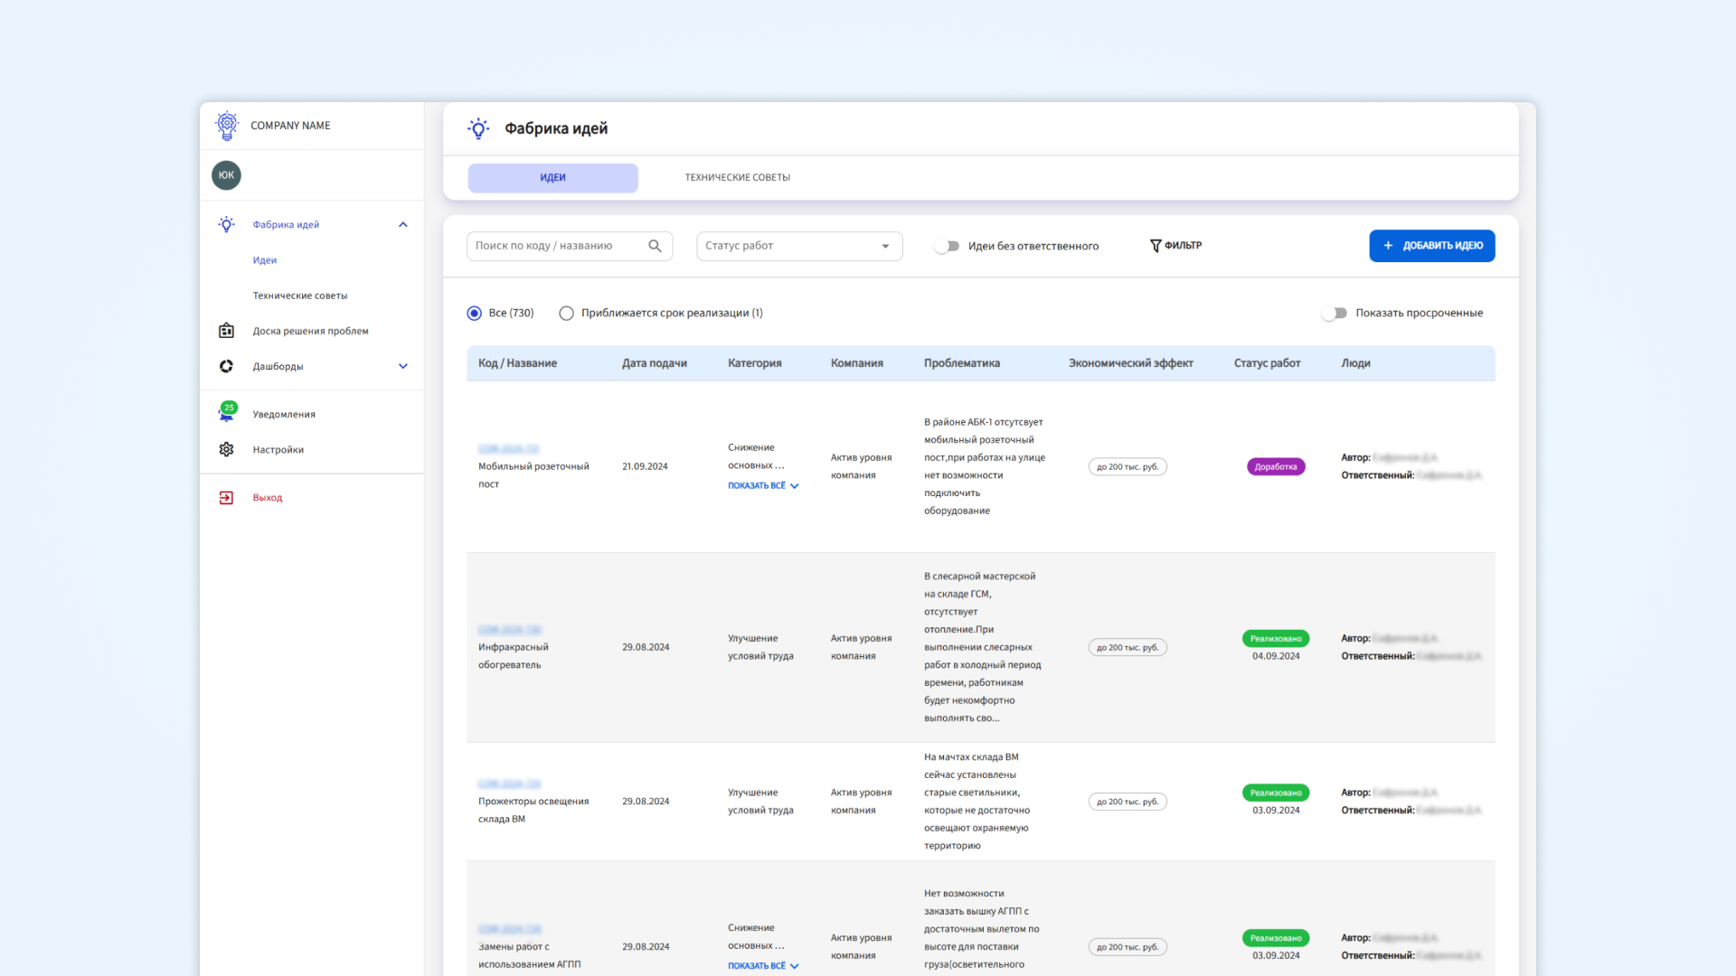
Task: Open Технические советы in the sidebar
Action: [300, 296]
